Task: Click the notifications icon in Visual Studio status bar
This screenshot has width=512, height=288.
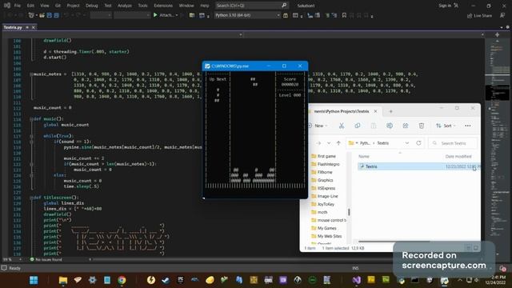Action: click(503, 269)
